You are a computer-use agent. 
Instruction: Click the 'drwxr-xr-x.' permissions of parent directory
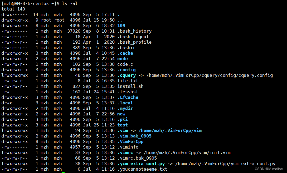16,20
